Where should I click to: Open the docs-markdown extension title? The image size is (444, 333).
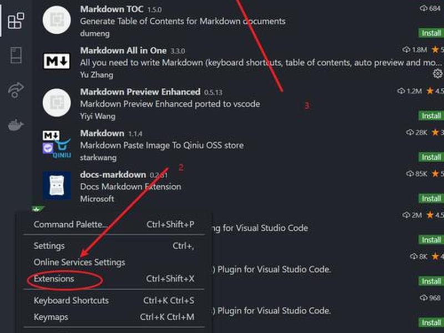click(113, 174)
